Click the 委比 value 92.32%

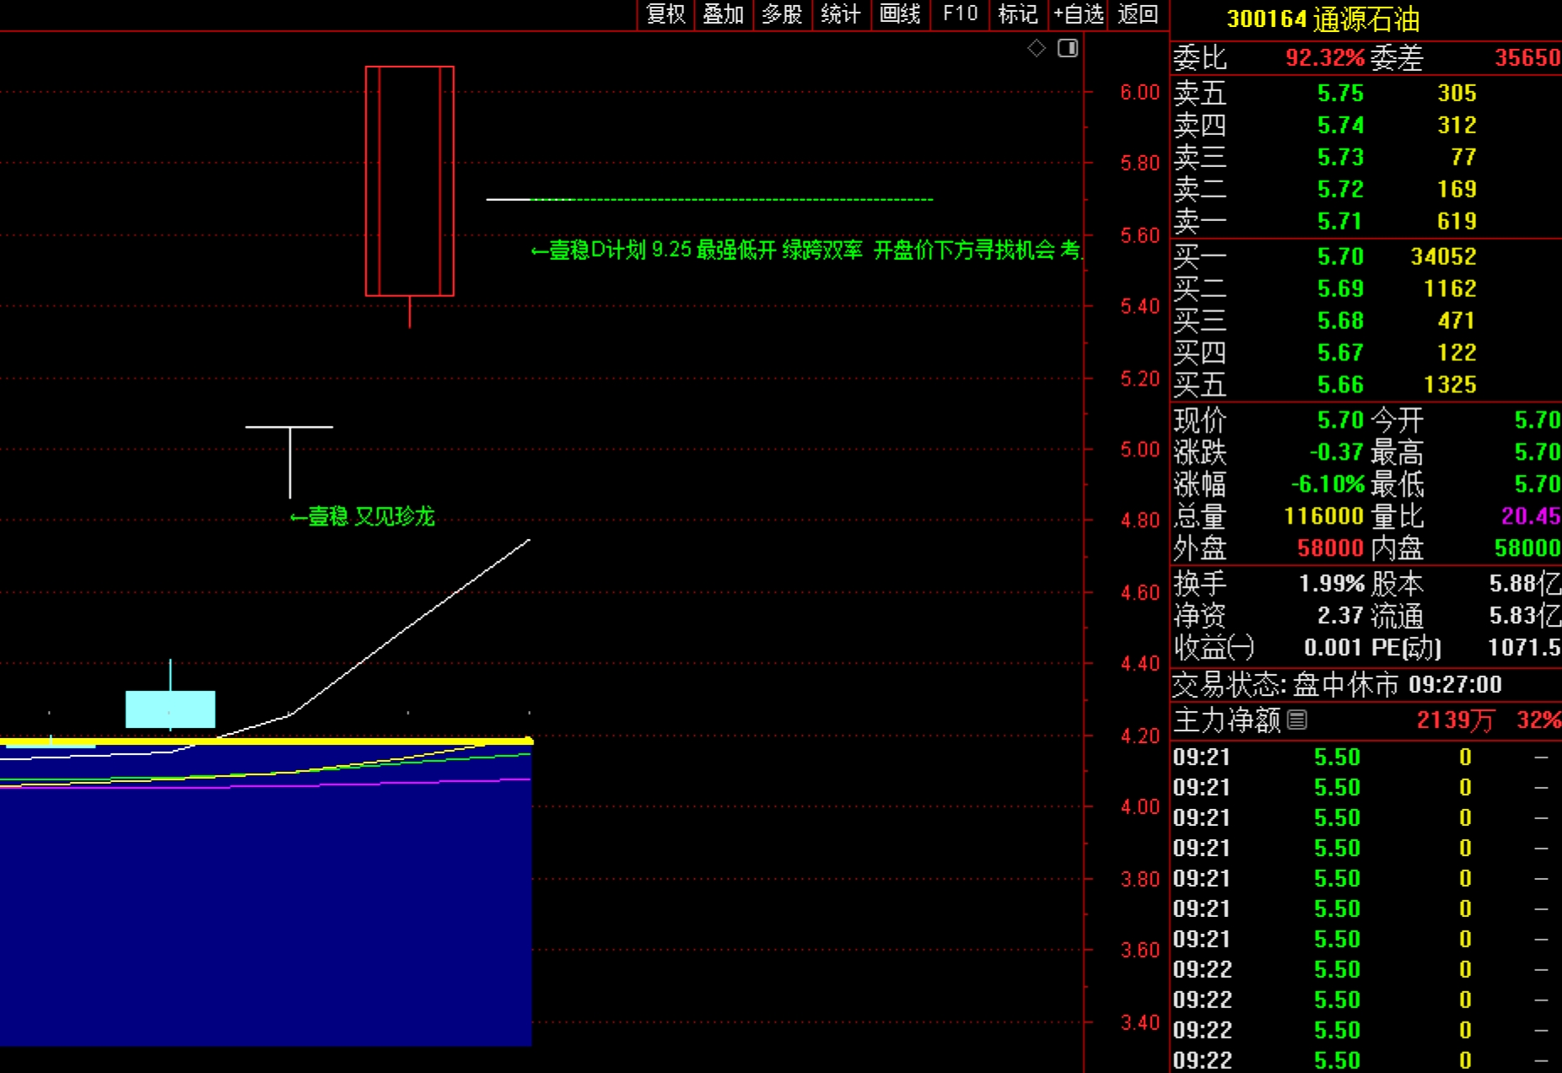click(x=1325, y=57)
